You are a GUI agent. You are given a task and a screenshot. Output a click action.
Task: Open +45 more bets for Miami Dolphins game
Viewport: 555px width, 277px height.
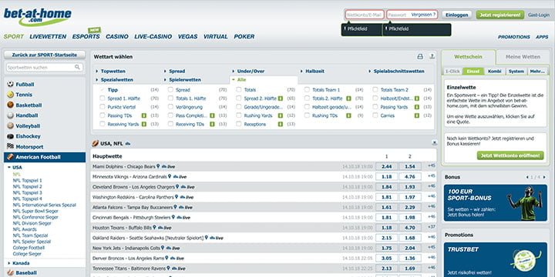[x=431, y=165]
